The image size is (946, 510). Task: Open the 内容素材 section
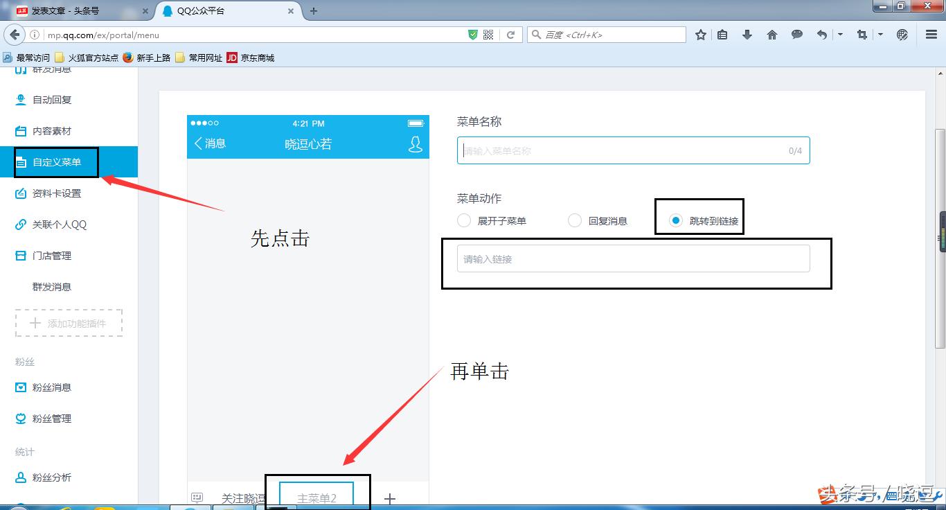pyautogui.click(x=51, y=130)
